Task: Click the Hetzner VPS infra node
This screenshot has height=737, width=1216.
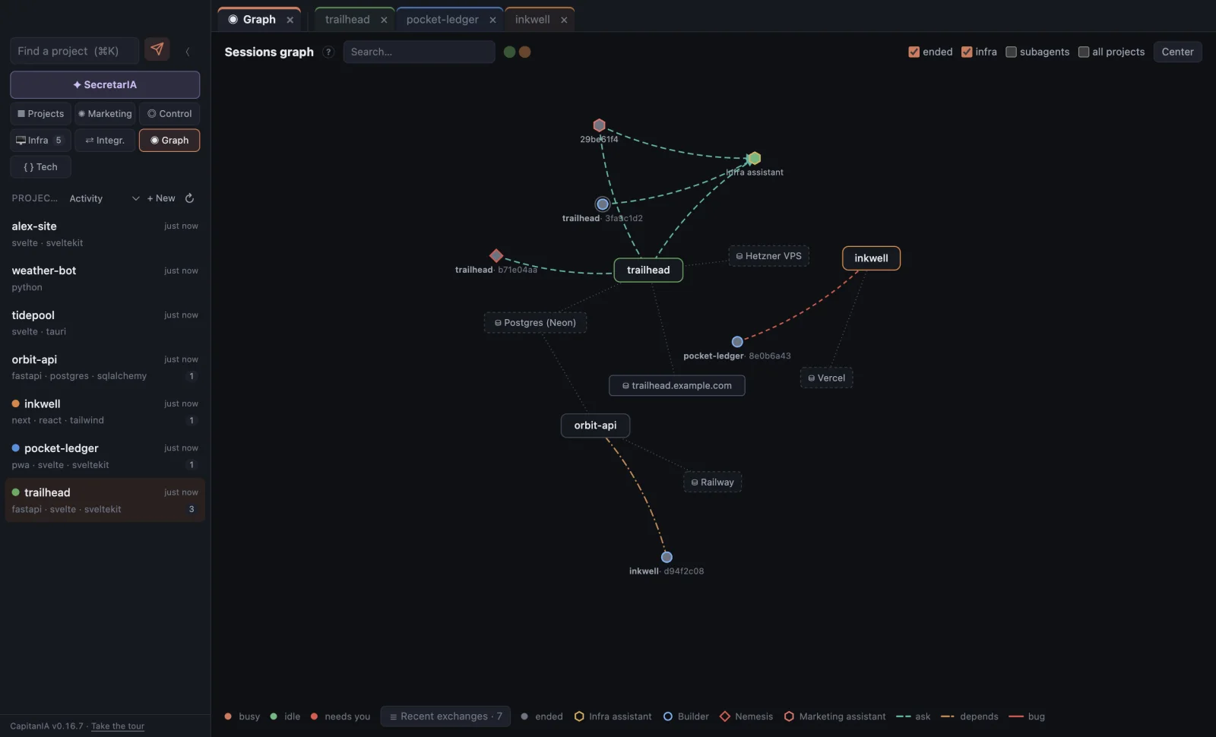Action: coord(768,256)
